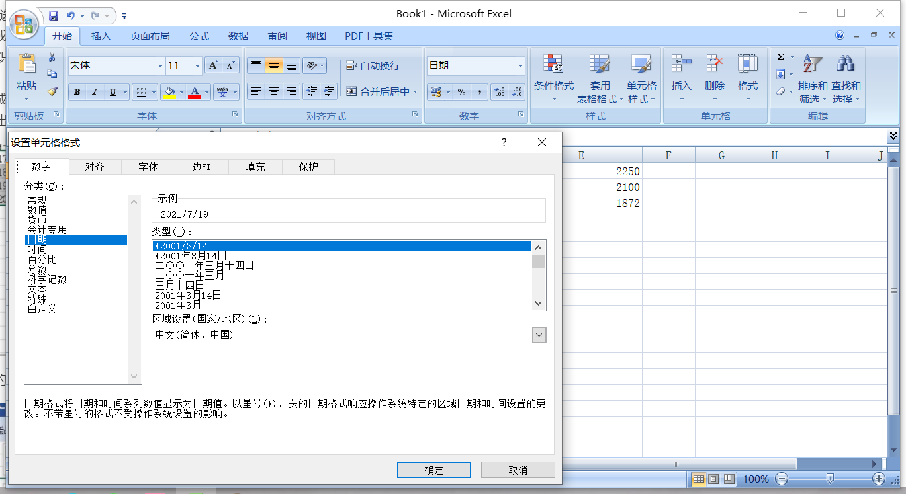Viewport: 906px width, 494px height.
Task: Undo last action in quick access toolbar
Action: coord(70,15)
